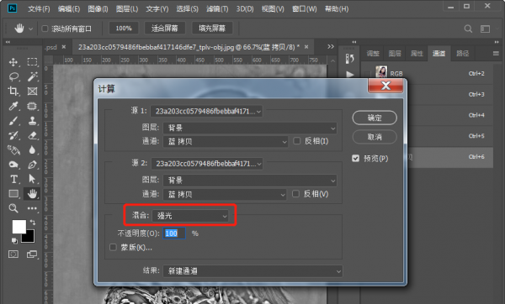Select the Rectangular Marquee tool
The height and width of the screenshot is (304, 505).
32,61
